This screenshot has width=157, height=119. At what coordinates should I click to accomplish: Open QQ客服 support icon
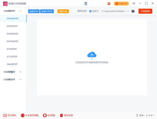(45, 115)
